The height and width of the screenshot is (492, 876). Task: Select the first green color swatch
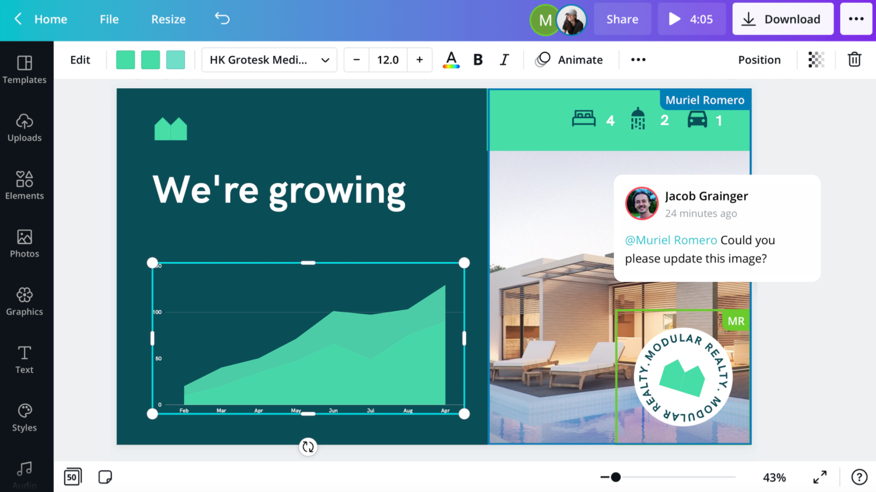[125, 59]
